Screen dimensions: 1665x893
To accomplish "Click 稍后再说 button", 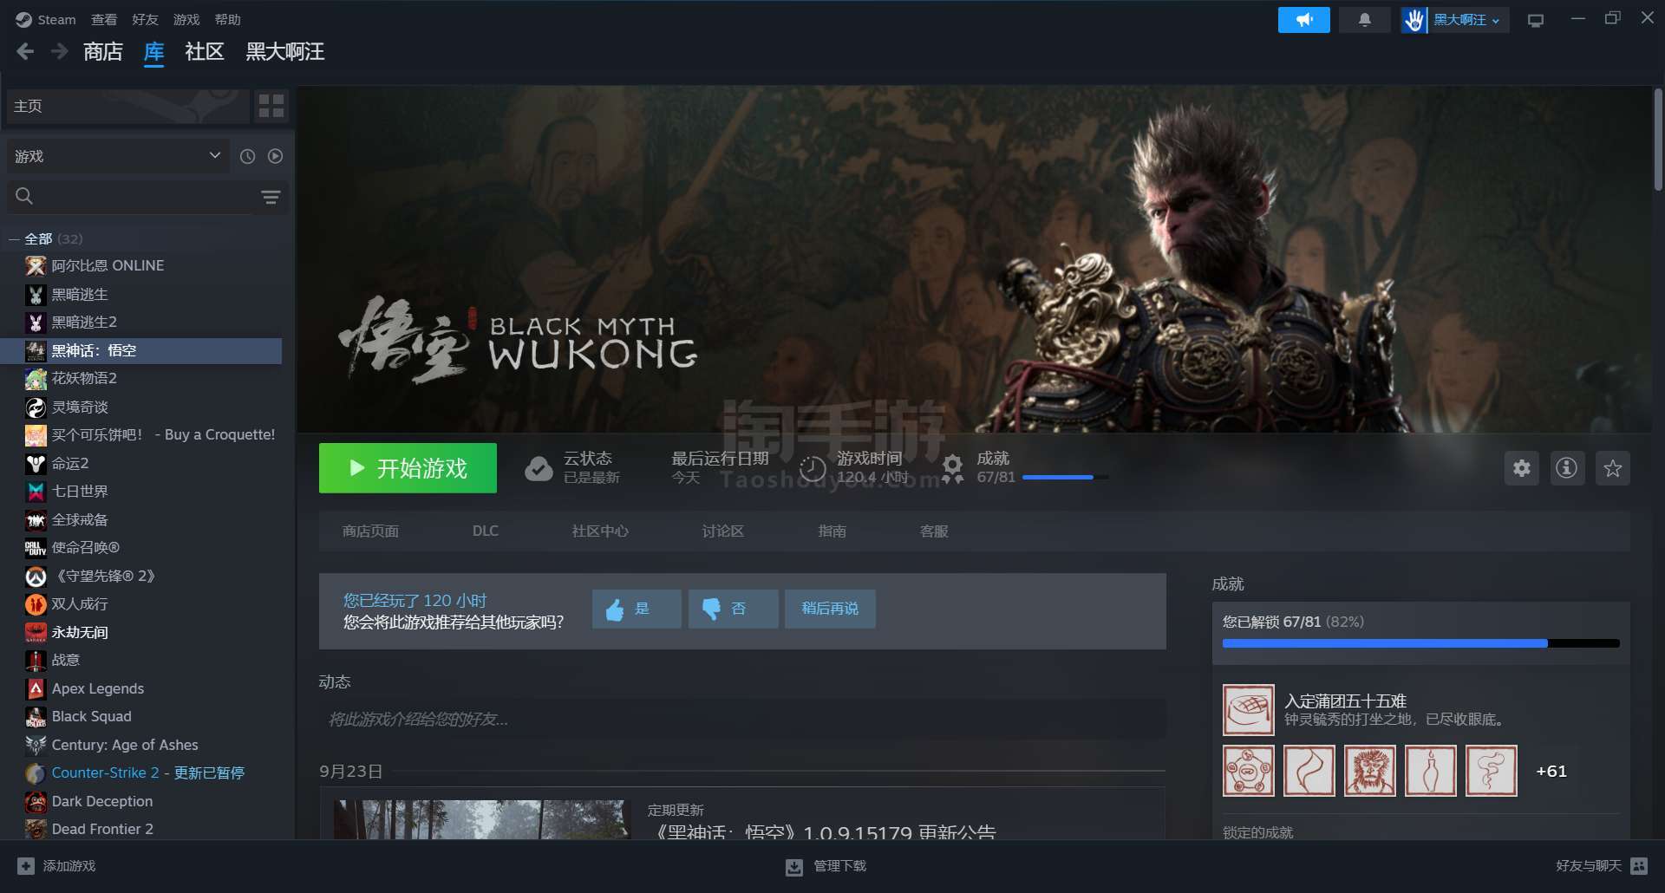I will [x=829, y=609].
